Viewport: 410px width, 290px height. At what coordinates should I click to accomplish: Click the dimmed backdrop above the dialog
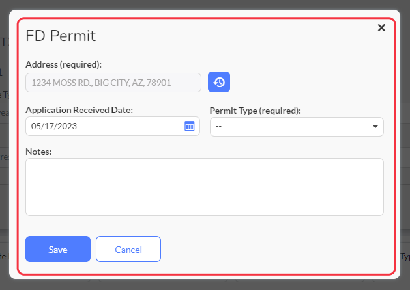(205, 5)
